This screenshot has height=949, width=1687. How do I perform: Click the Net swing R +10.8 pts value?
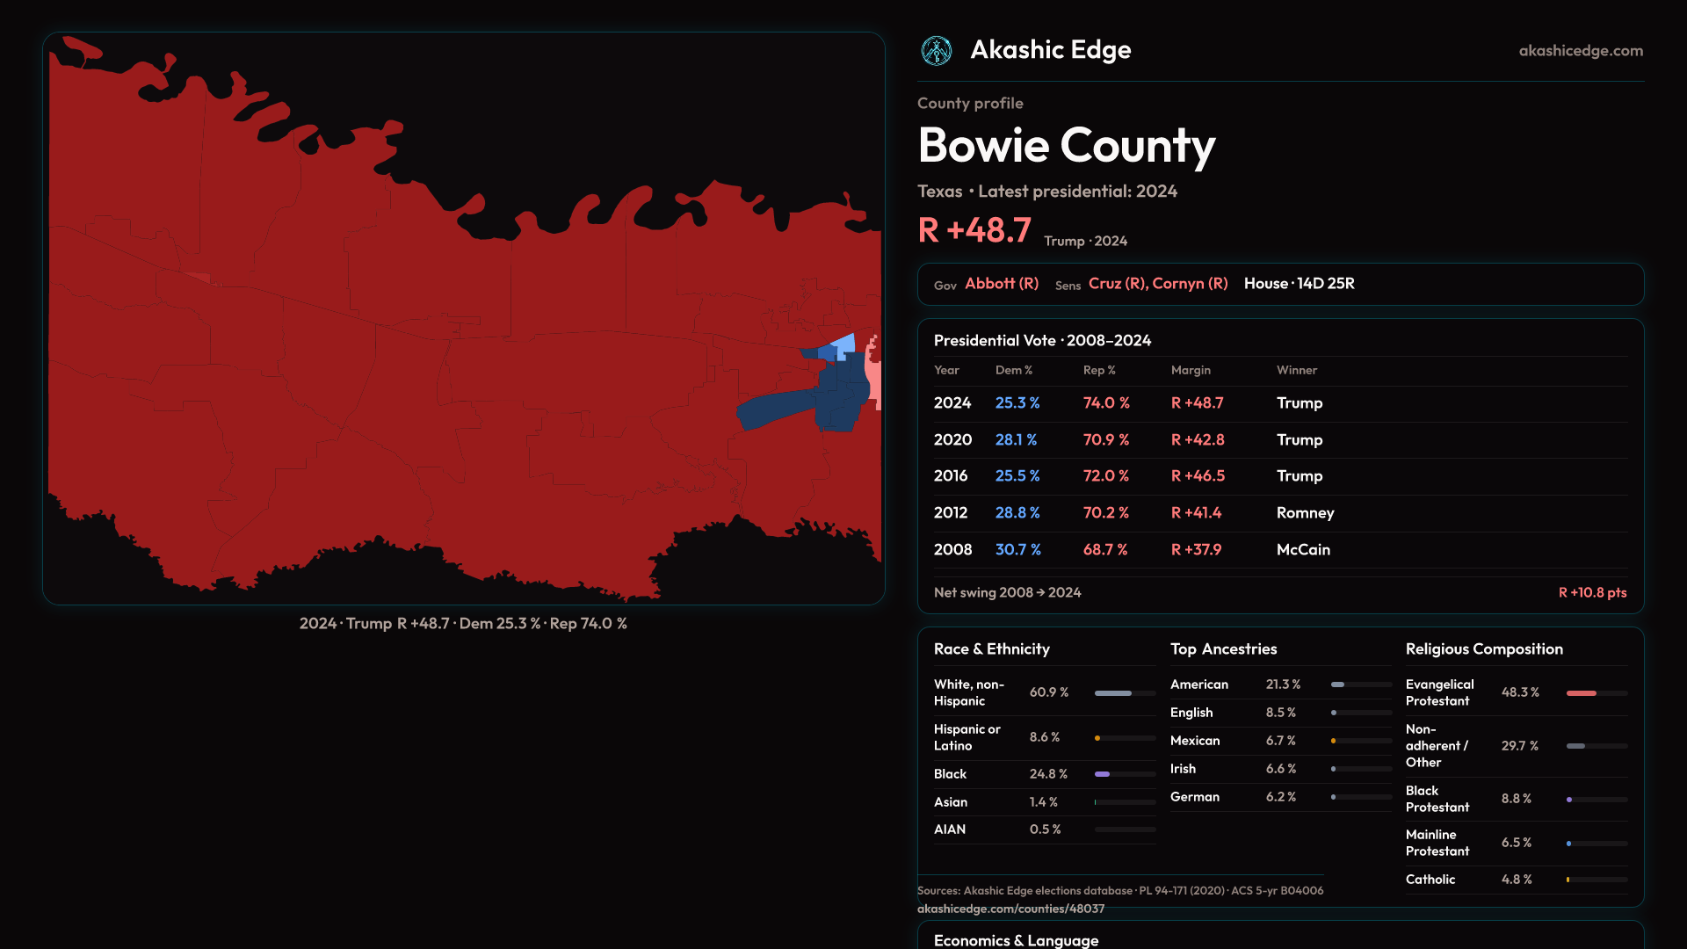click(x=1591, y=592)
